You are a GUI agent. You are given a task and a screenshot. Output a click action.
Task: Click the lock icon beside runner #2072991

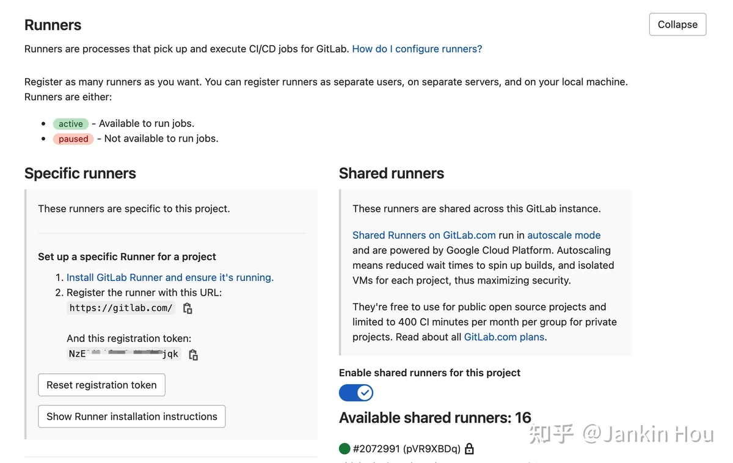(x=469, y=449)
